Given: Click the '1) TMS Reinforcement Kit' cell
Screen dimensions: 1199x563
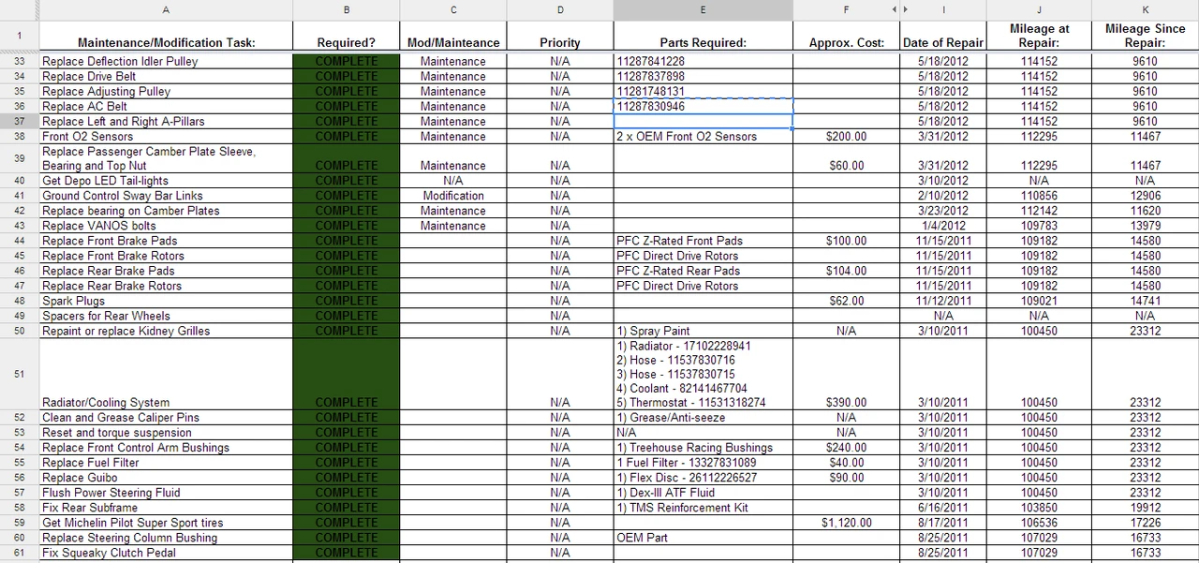Looking at the screenshot, I should point(703,508).
